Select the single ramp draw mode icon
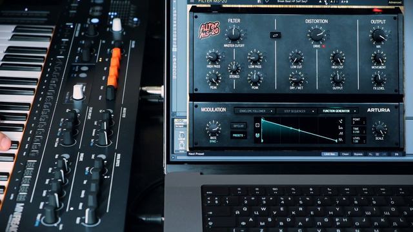The image size is (413, 232). pos(341,133)
